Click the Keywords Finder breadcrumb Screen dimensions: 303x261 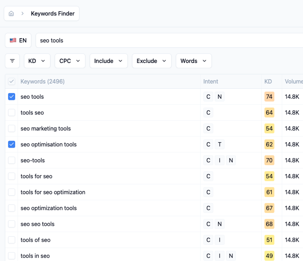tap(53, 14)
